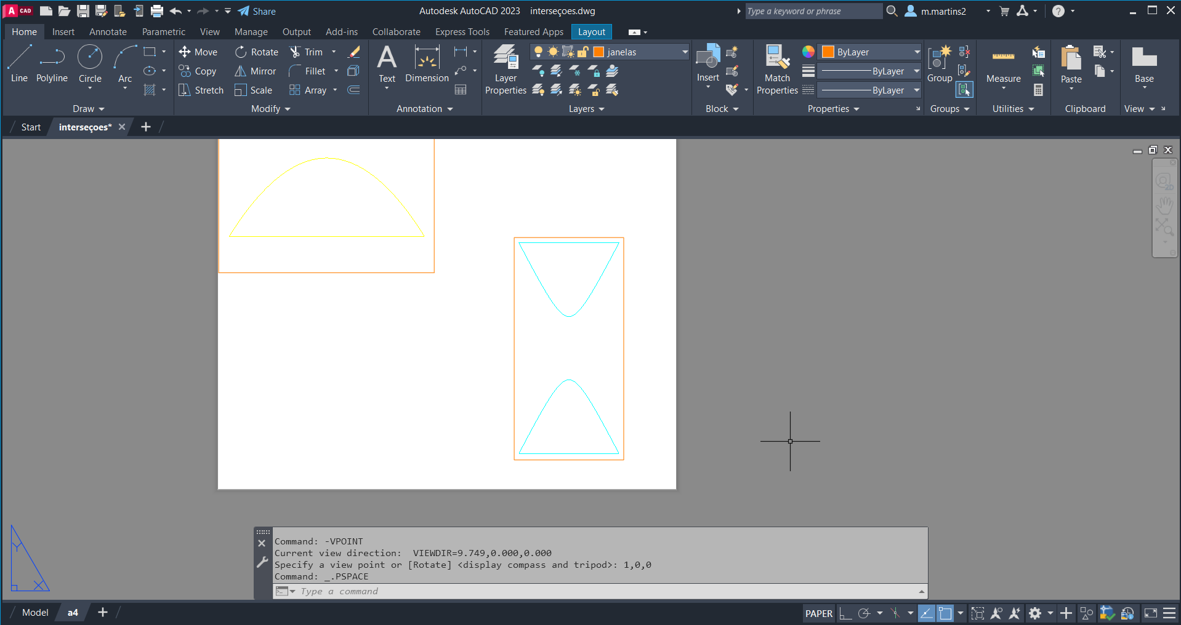Click the Match Properties tool

point(777,70)
